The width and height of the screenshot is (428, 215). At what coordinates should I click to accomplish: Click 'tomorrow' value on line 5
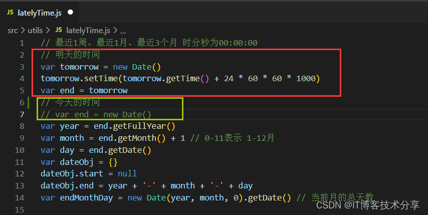[108, 90]
